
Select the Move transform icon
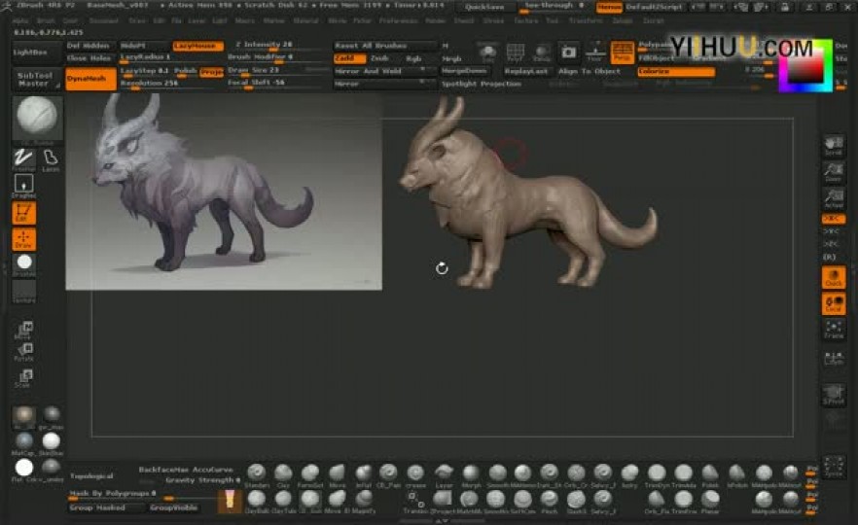(x=24, y=330)
